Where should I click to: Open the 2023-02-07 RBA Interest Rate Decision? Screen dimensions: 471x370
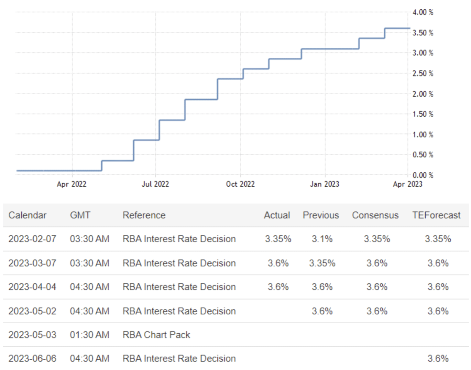coord(179,239)
